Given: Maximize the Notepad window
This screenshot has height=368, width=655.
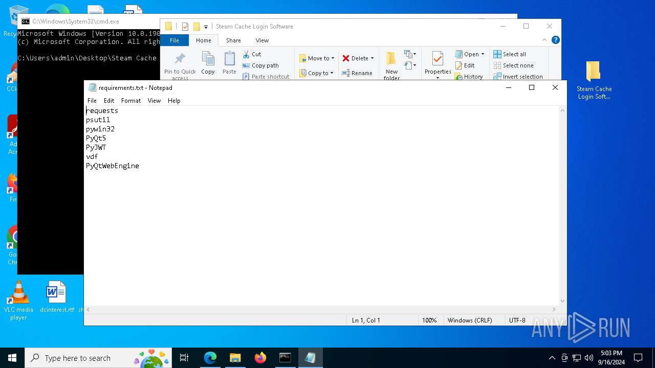Looking at the screenshot, I should pyautogui.click(x=532, y=88).
